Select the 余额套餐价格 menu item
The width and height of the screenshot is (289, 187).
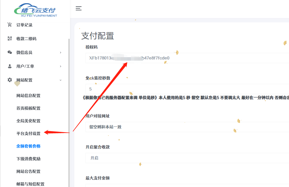click(x=29, y=146)
